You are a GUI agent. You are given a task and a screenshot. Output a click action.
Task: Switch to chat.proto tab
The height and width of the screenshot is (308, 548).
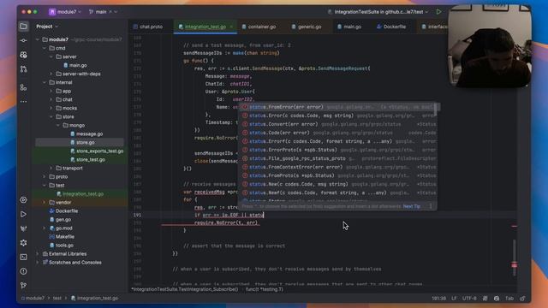click(x=148, y=27)
